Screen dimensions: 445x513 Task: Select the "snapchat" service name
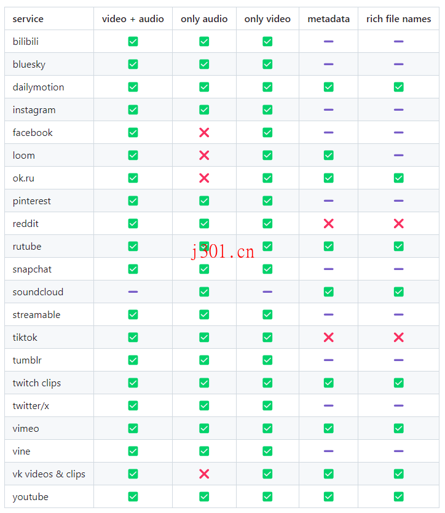click(32, 269)
